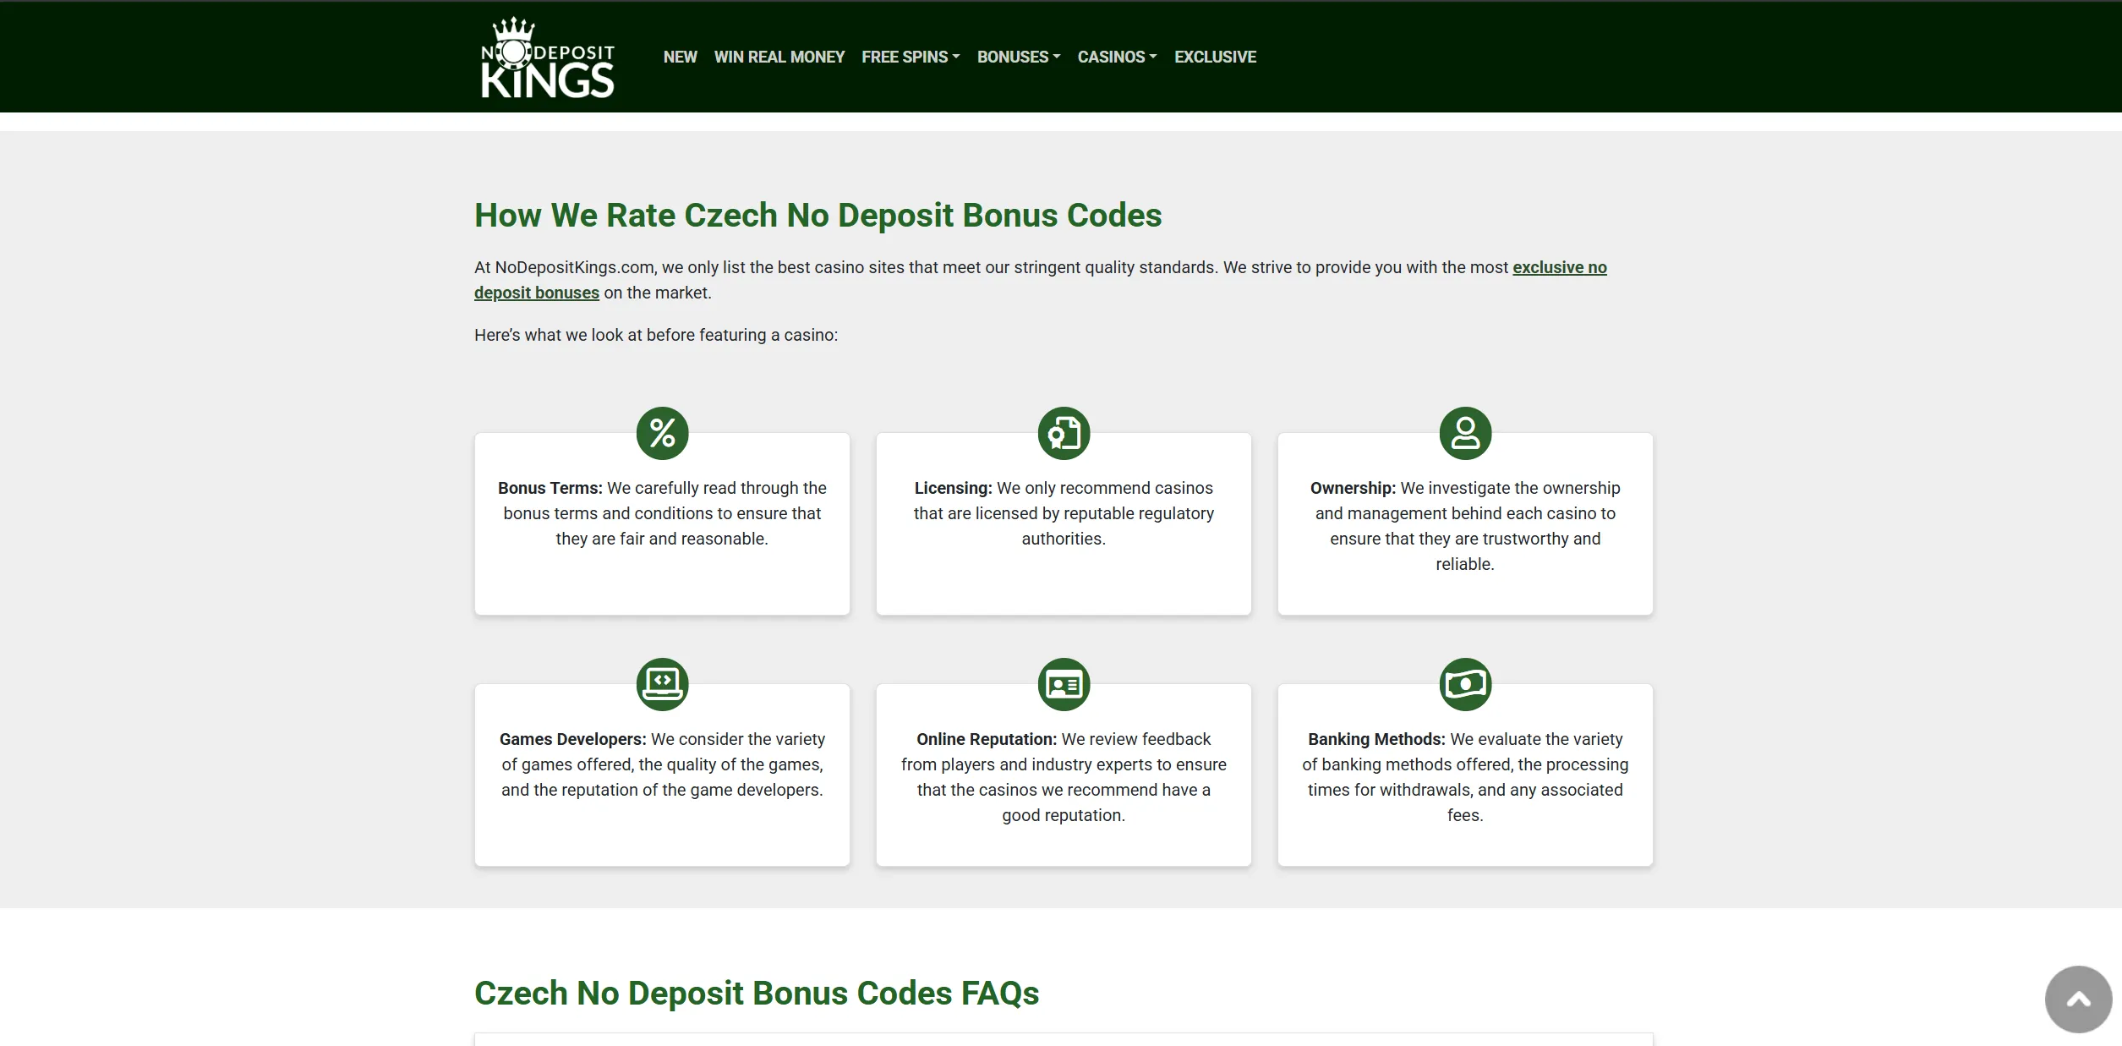Click the 'Bonus Terms:' card text

coord(662,513)
